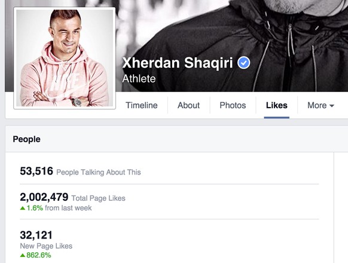The image size is (348, 263).
Task: Click the People section header
Action: (27, 139)
